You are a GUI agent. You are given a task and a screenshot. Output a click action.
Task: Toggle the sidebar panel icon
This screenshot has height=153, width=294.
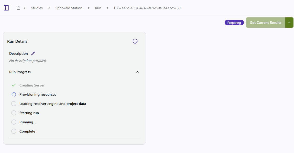[x=6, y=8]
